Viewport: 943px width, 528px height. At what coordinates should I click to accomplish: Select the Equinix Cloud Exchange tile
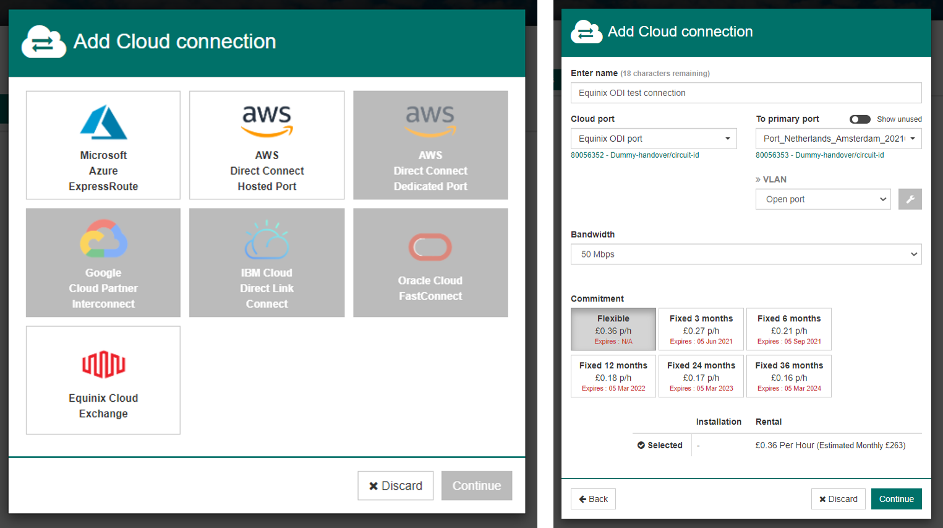point(103,380)
